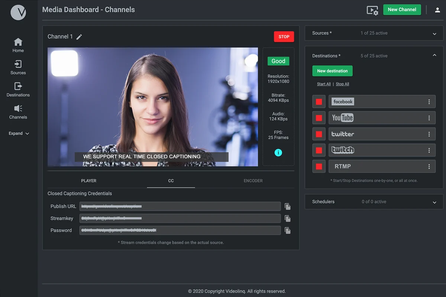Click the green New Channel button

[x=402, y=10]
